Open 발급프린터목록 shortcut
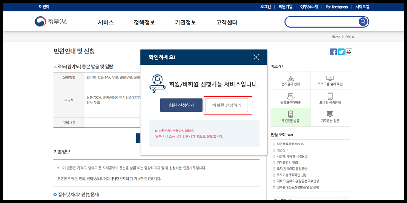The height and width of the screenshot is (203, 407). tap(291, 99)
